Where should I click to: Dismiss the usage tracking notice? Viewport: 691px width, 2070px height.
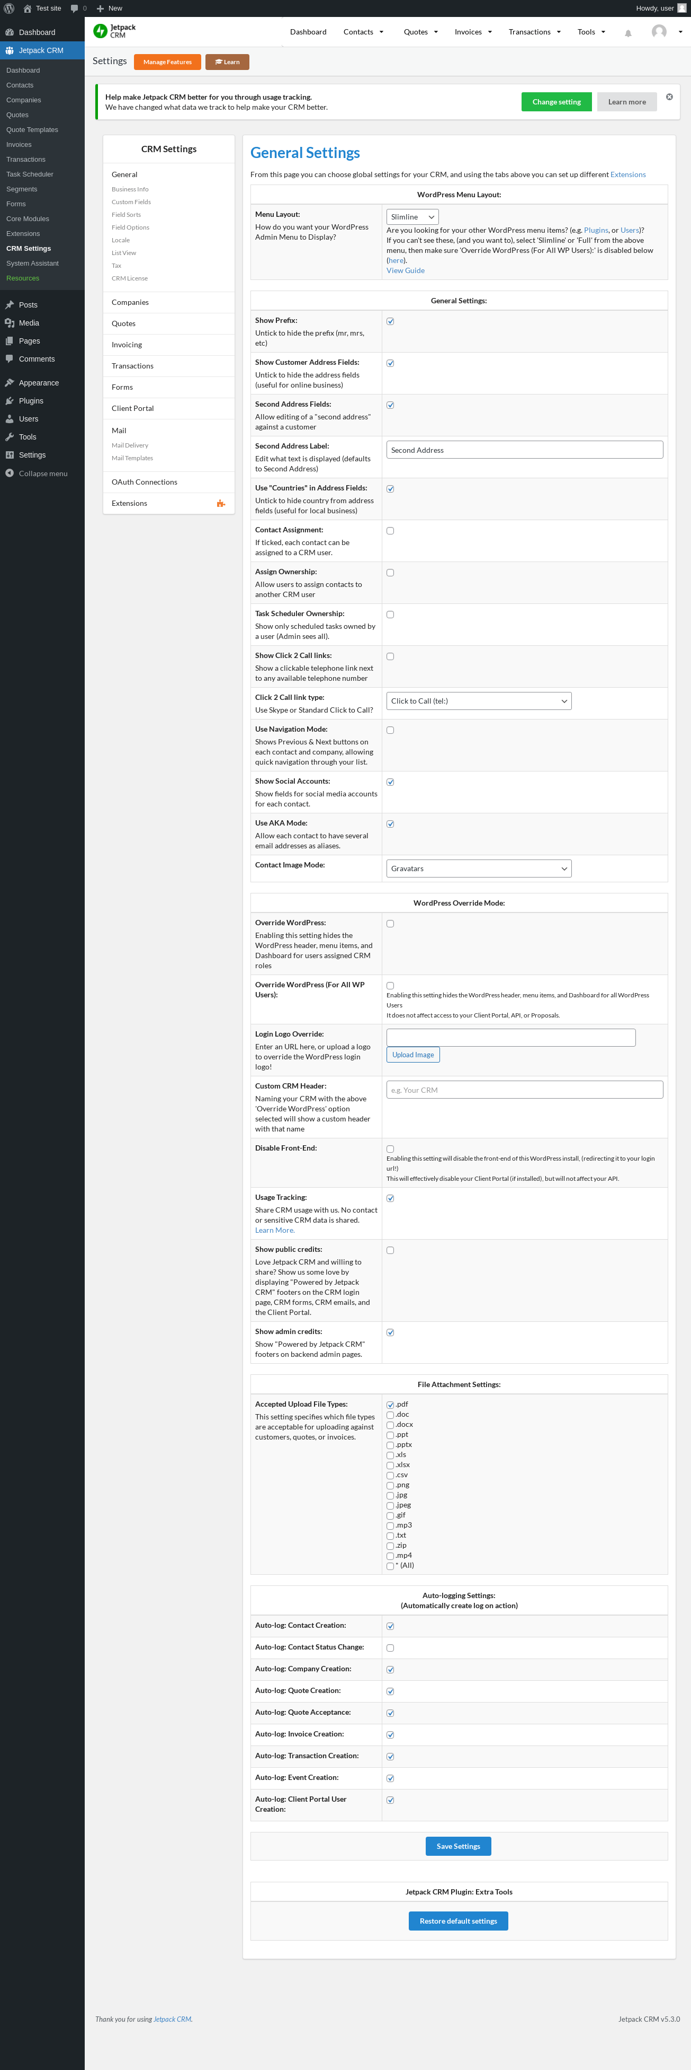click(x=669, y=97)
